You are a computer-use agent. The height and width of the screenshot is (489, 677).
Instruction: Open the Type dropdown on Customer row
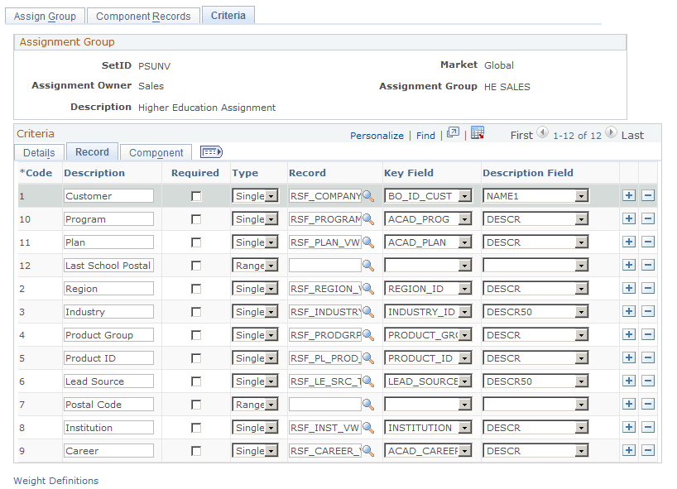tap(271, 195)
